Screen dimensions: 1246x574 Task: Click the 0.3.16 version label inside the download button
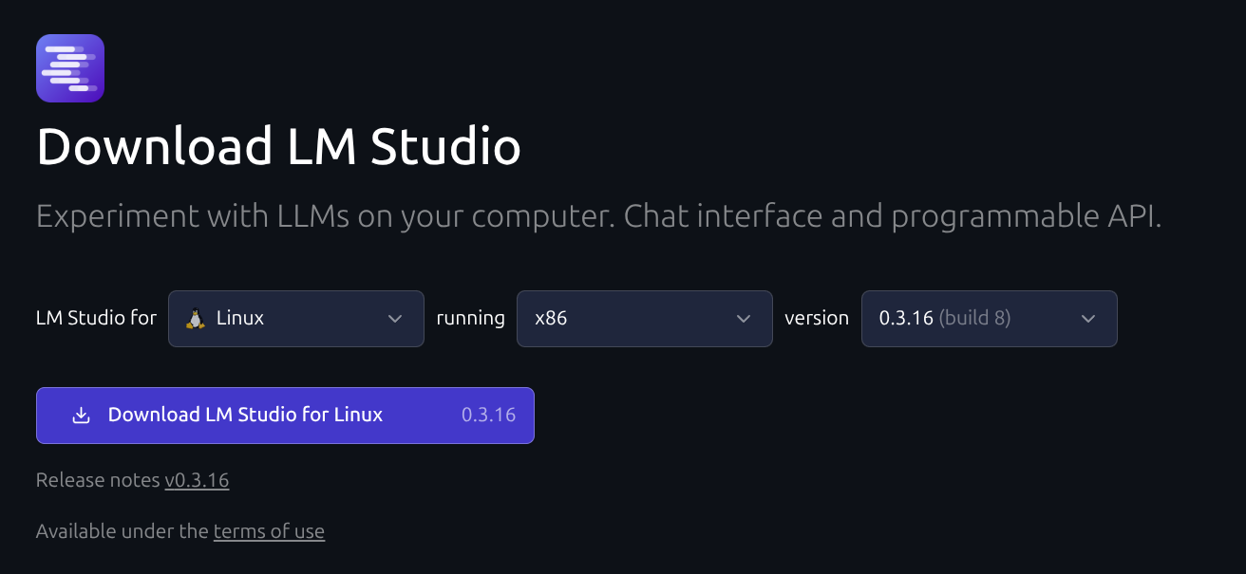[x=488, y=415]
